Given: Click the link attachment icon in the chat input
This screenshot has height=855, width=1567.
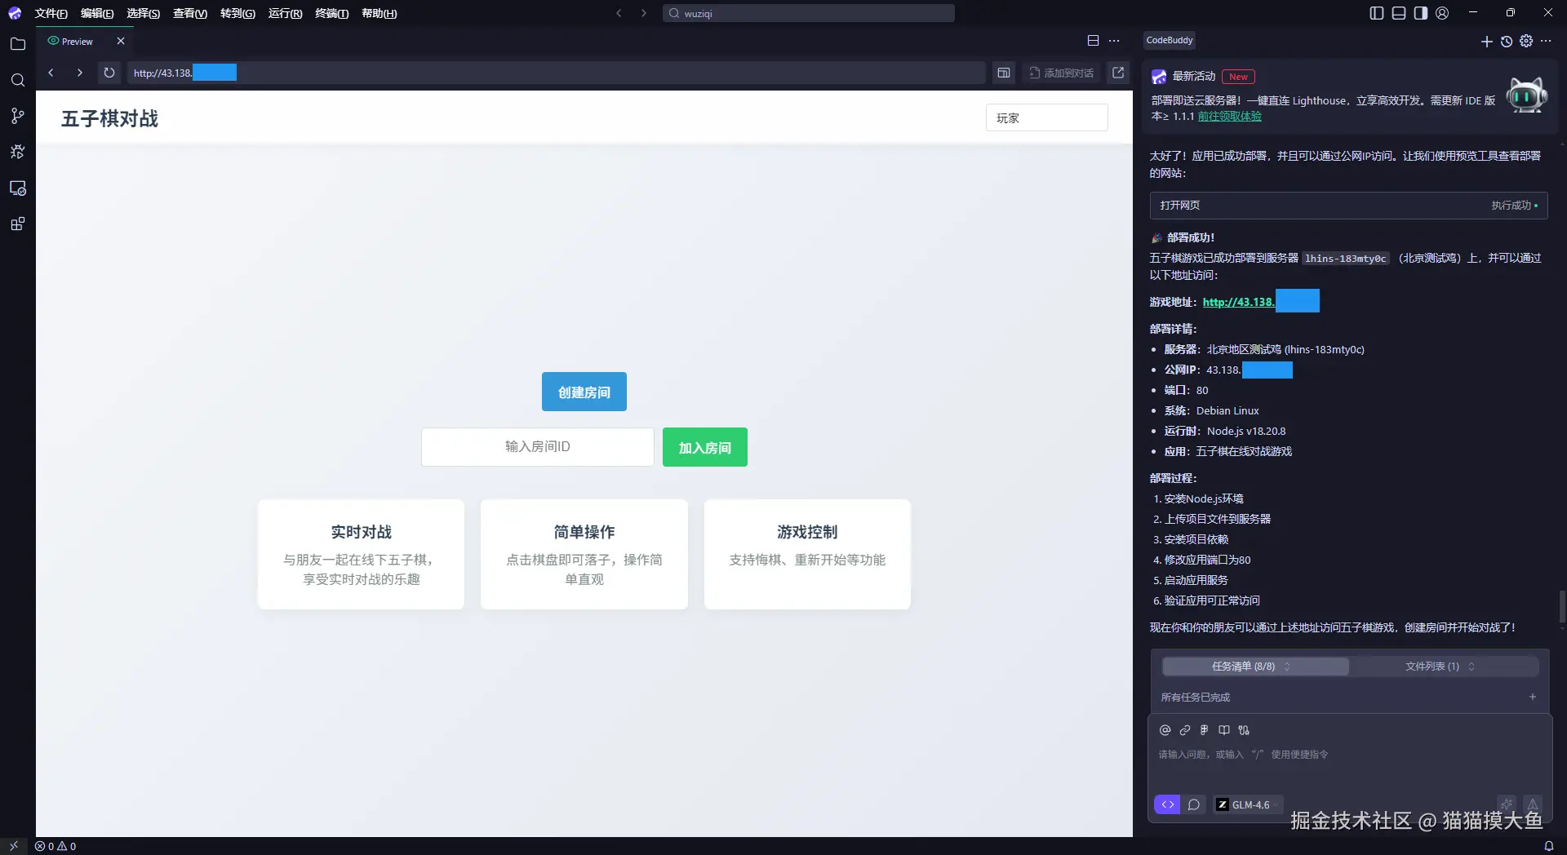Looking at the screenshot, I should (1185, 730).
